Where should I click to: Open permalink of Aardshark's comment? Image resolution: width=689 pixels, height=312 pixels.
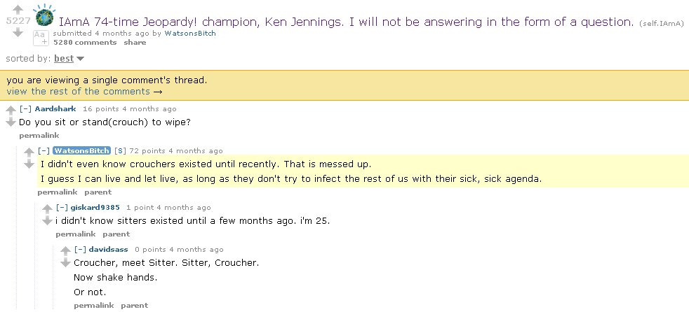pyautogui.click(x=39, y=136)
